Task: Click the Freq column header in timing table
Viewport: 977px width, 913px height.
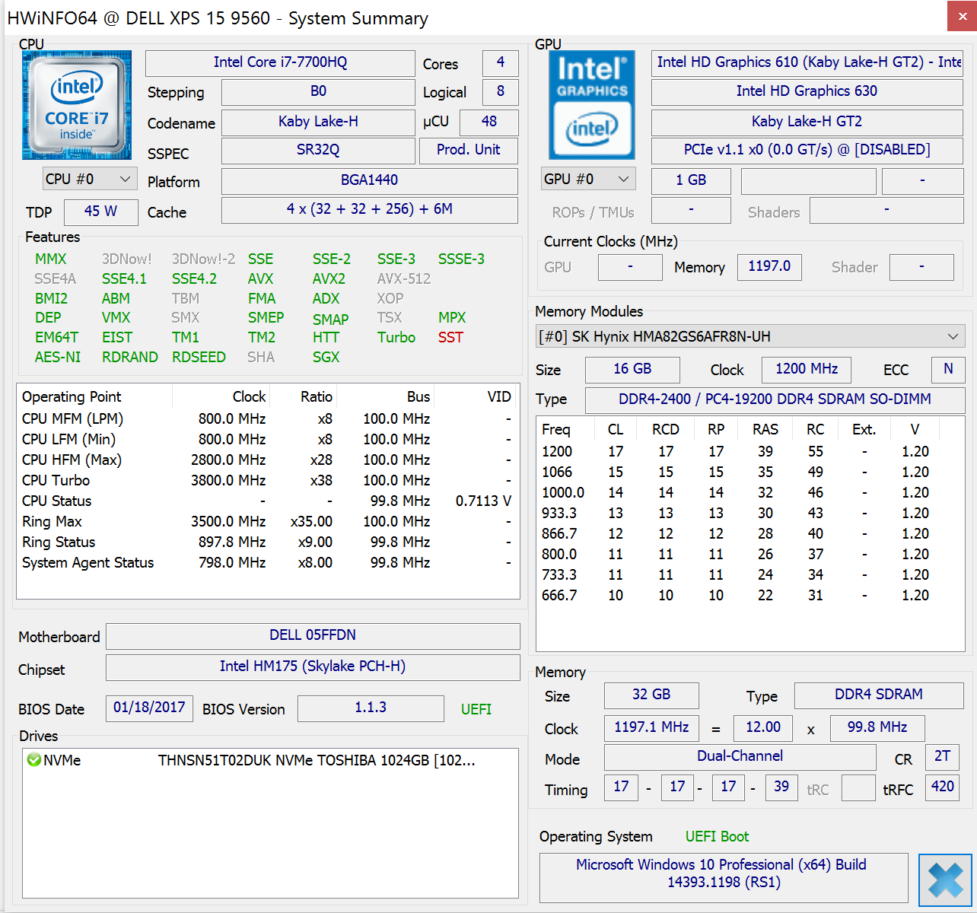Action: (x=565, y=429)
